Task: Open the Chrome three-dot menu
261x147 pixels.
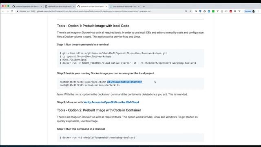Action: click(x=258, y=11)
